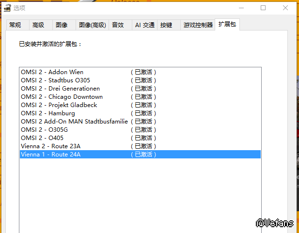This screenshot has width=299, height=233.
Task: Close the 选项 window
Action: [x=285, y=8]
